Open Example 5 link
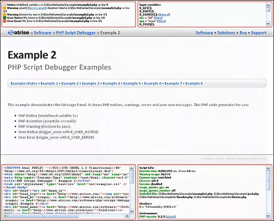274x221 pixels. tap(132, 83)
